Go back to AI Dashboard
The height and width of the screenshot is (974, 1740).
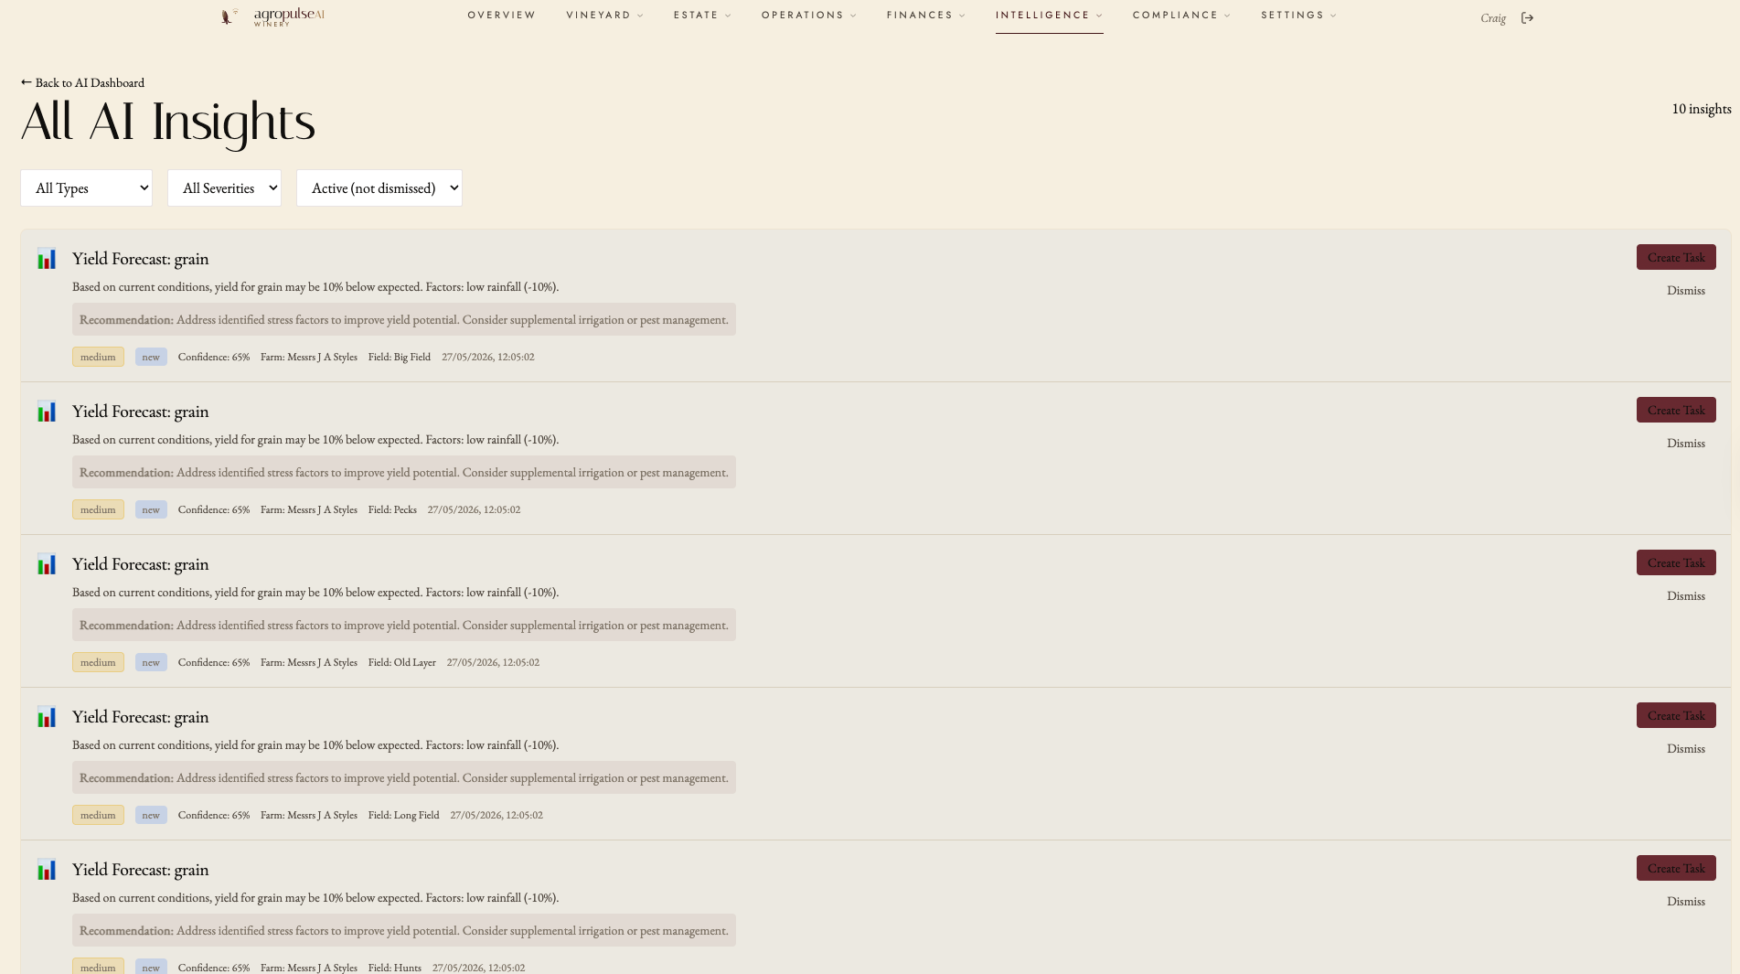[82, 83]
